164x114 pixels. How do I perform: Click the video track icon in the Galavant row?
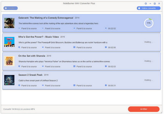click(19, 28)
